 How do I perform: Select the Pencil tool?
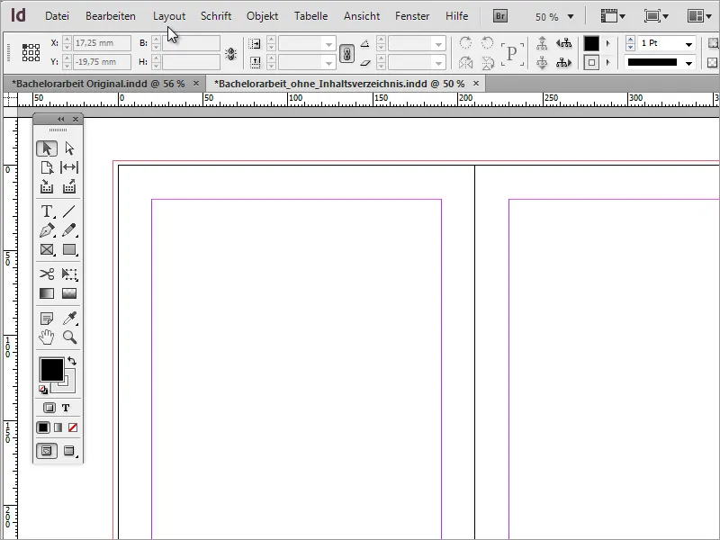coord(69,230)
